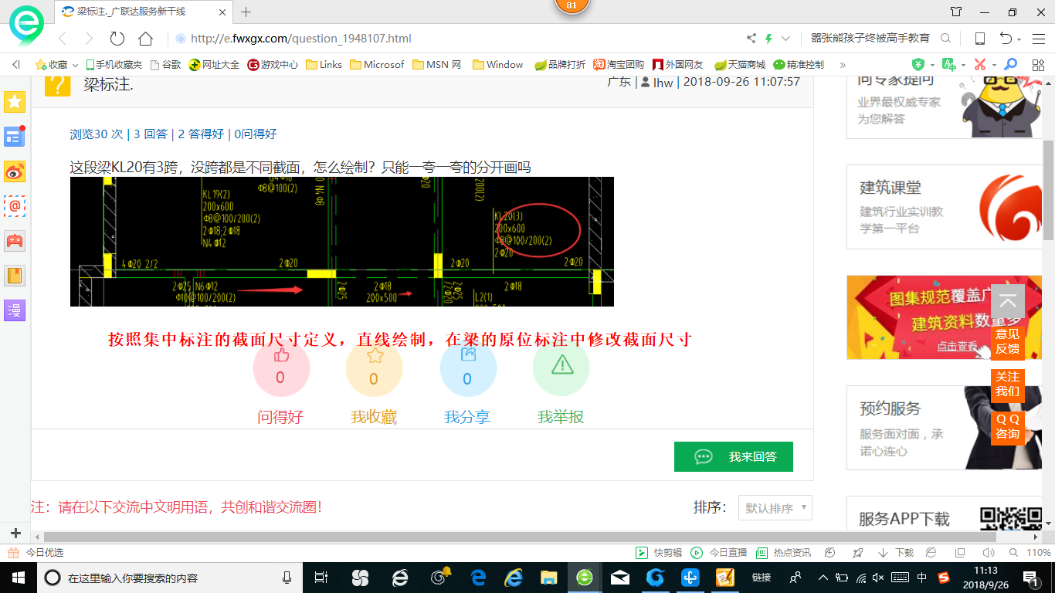The image size is (1055, 593).
Task: Click the news feed icon in the sidebar
Action: coord(15,137)
